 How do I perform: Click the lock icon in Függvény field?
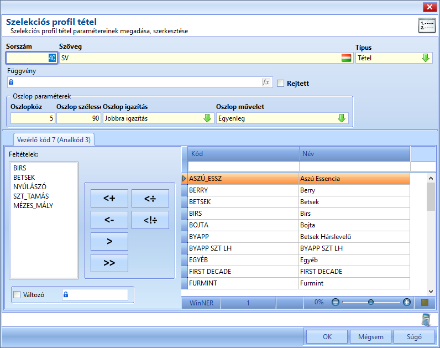tap(11, 82)
